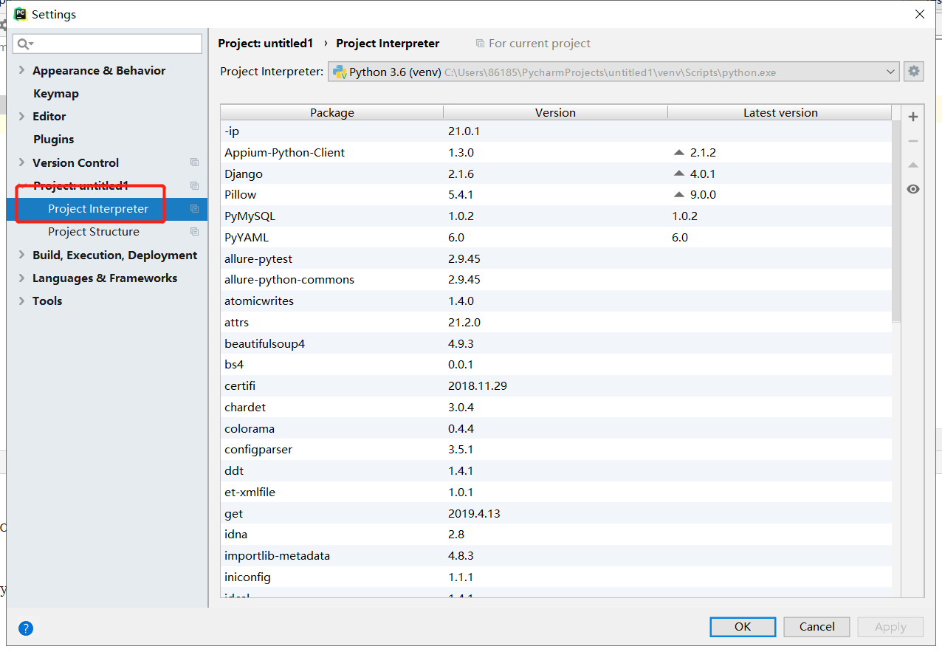
Task: Click the Uninstall package minus icon
Action: pyautogui.click(x=913, y=141)
